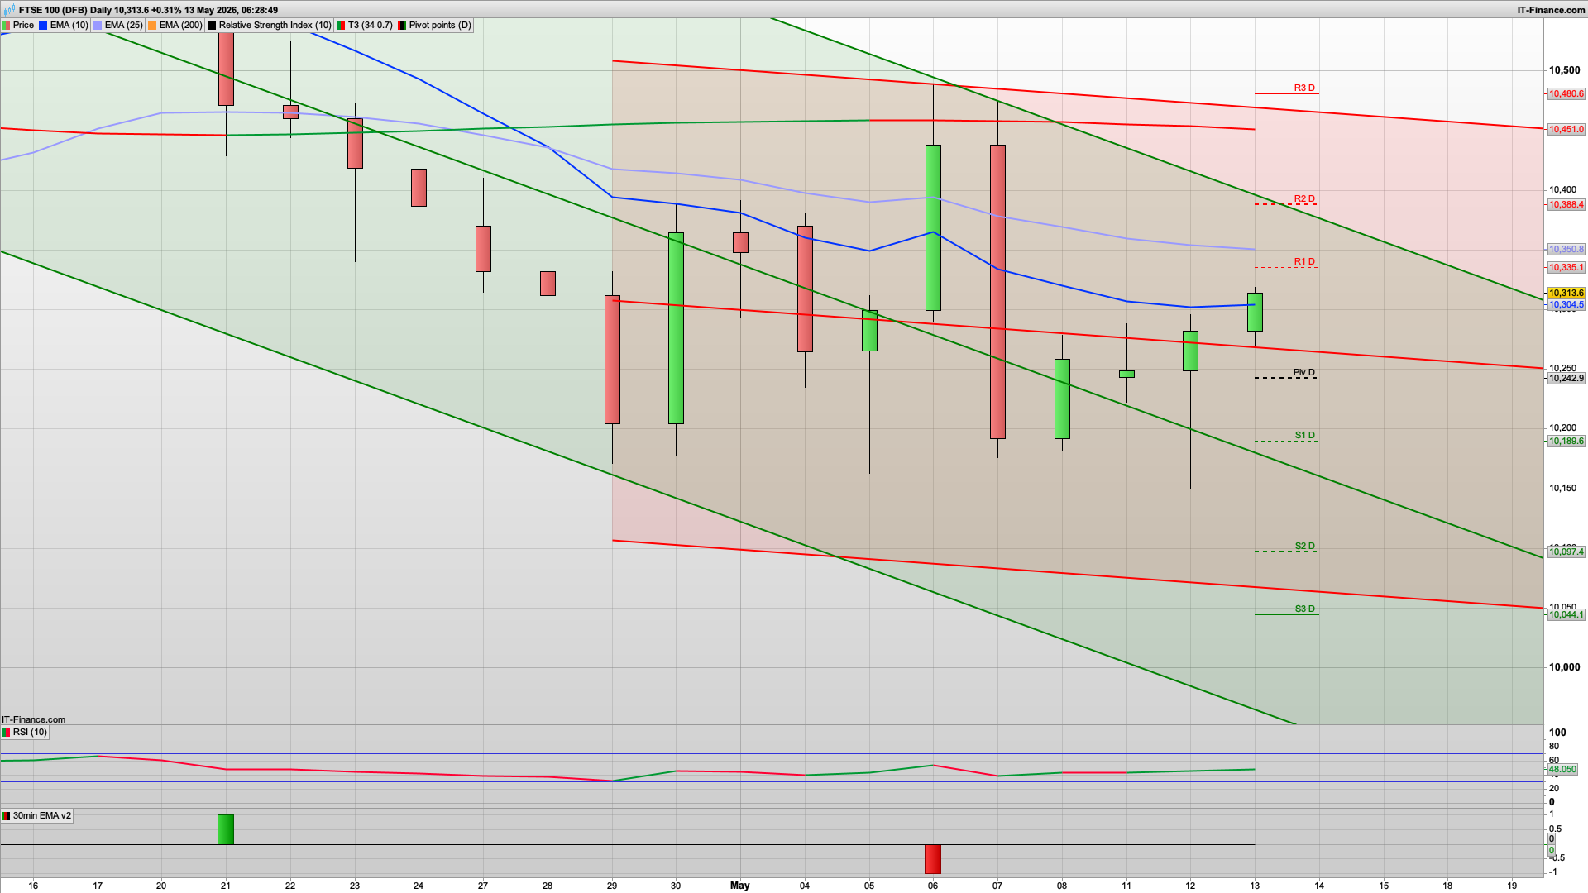Select the T3 (34 0.7) legend entry
This screenshot has height=893, width=1588.
(x=364, y=25)
